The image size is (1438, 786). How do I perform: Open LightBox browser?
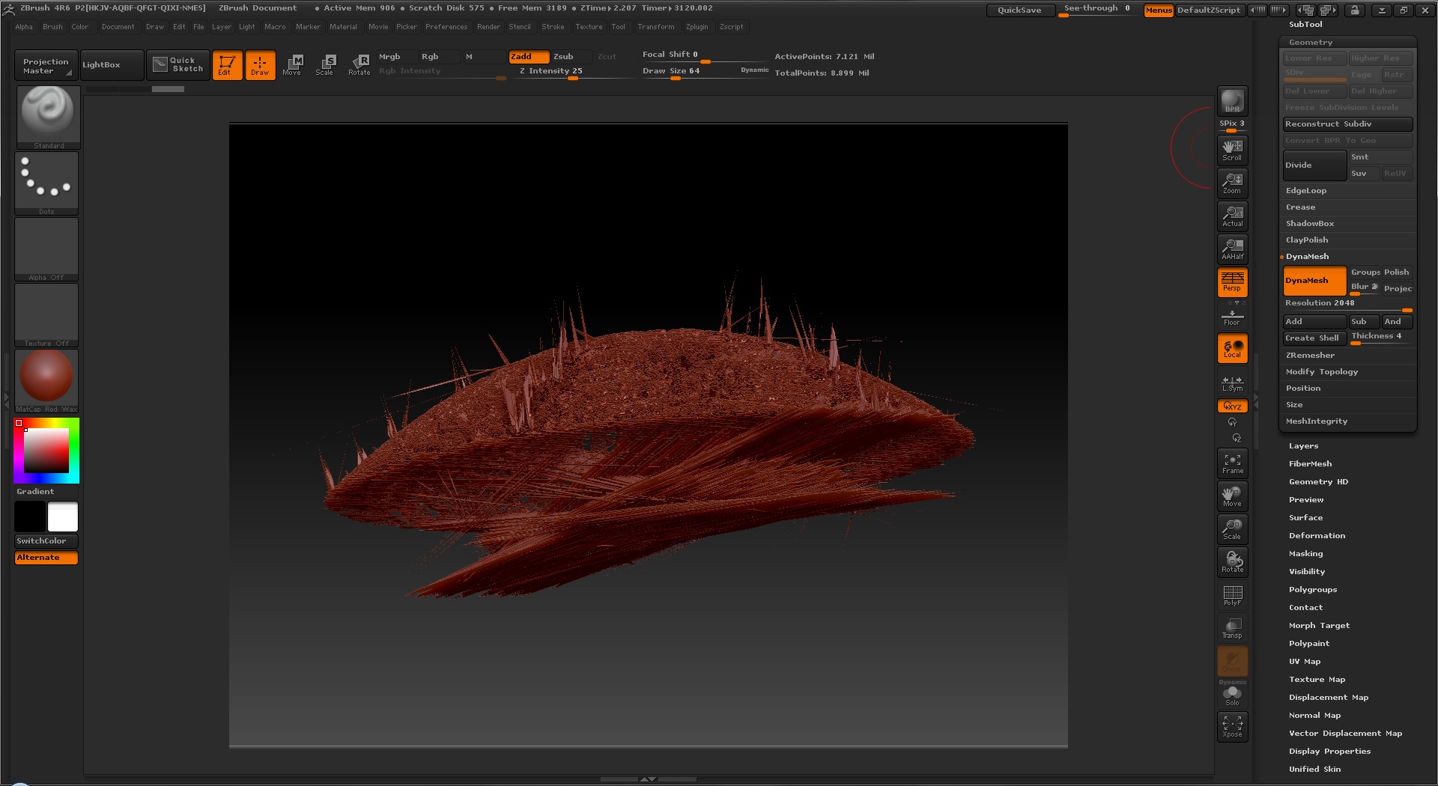[x=112, y=65]
